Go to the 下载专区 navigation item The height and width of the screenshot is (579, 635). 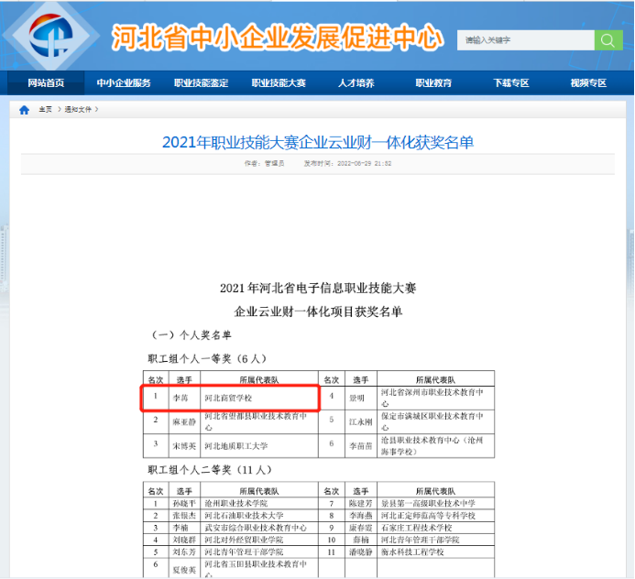click(x=511, y=83)
